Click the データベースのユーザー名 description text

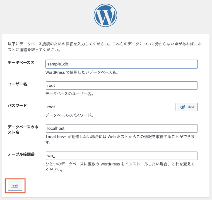click(69, 94)
